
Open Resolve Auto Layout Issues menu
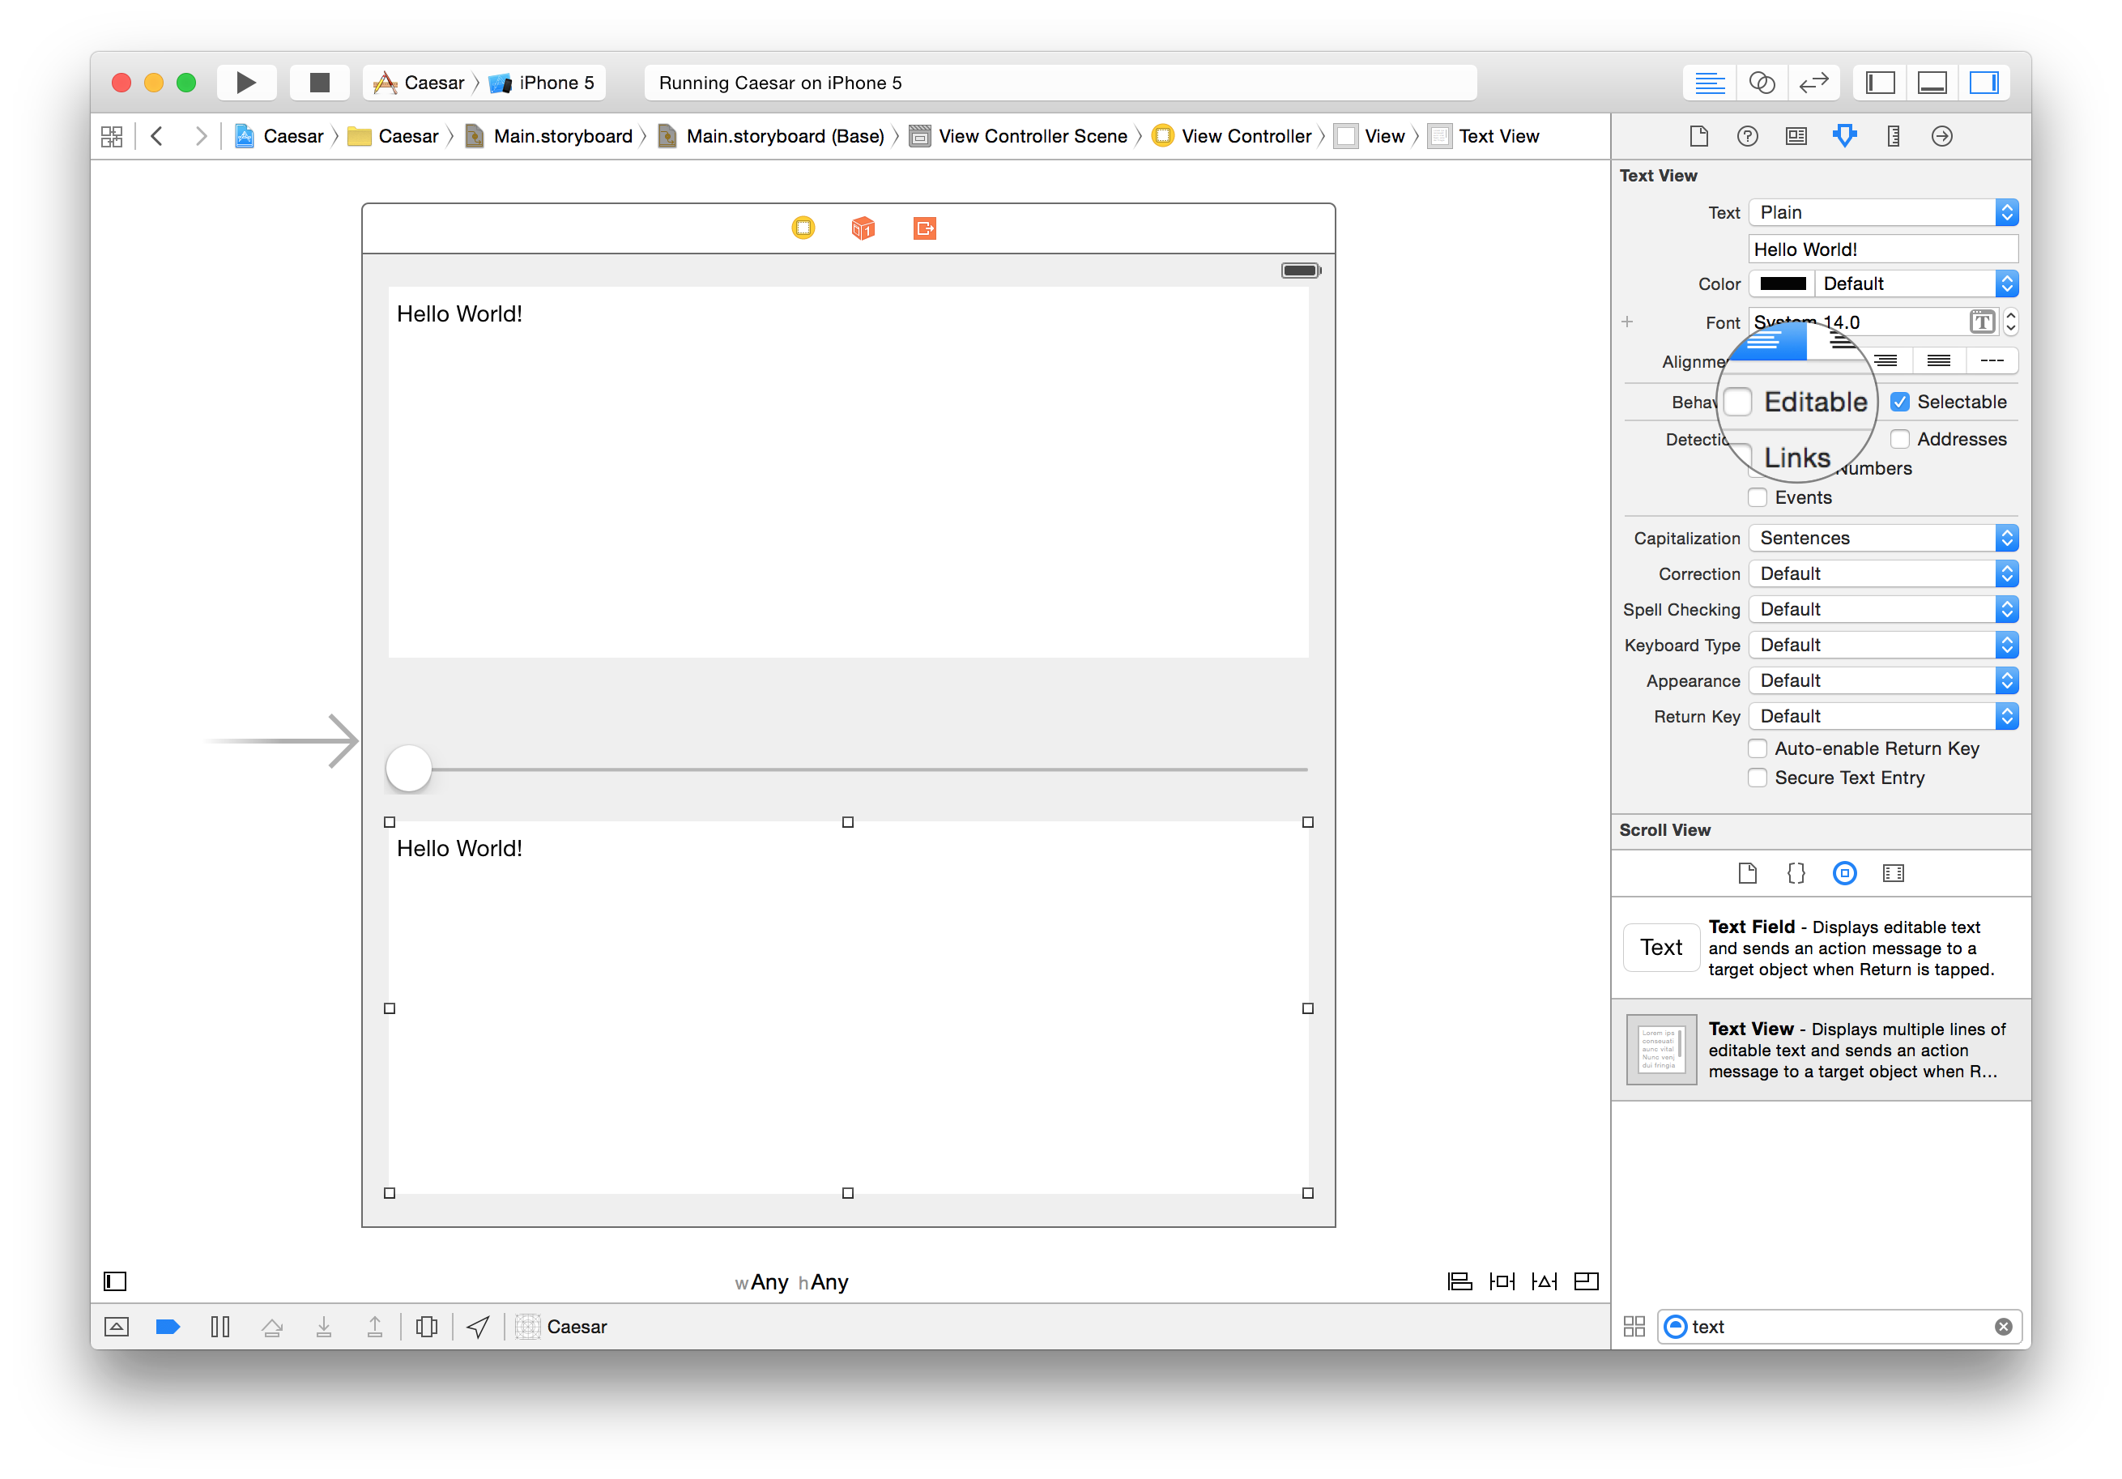click(x=1545, y=1281)
